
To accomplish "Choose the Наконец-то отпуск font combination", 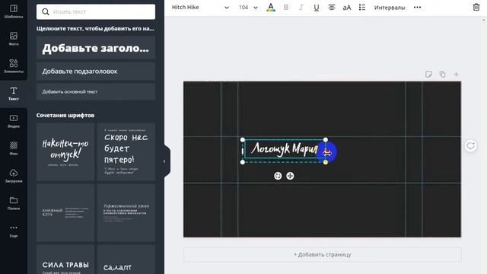I will coord(65,151).
